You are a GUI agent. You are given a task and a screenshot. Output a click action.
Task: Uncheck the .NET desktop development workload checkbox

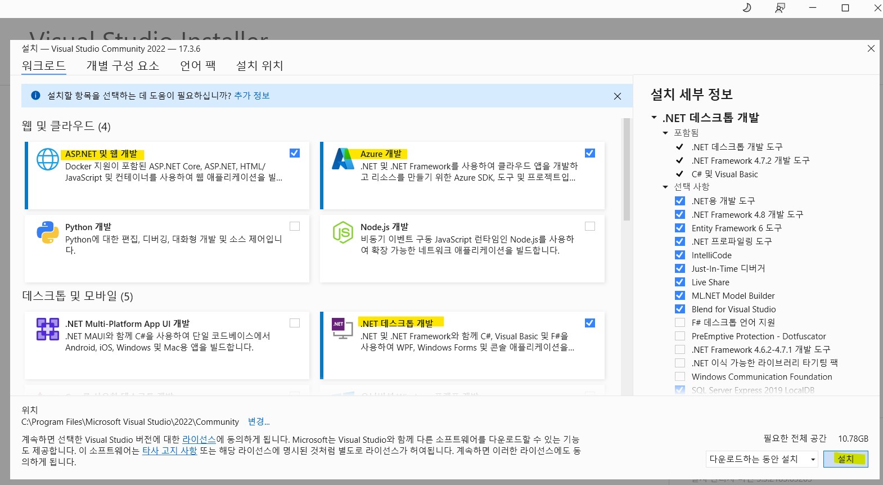click(590, 323)
